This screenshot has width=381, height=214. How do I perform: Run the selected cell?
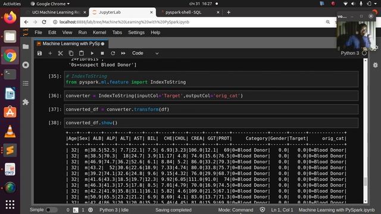point(92,53)
